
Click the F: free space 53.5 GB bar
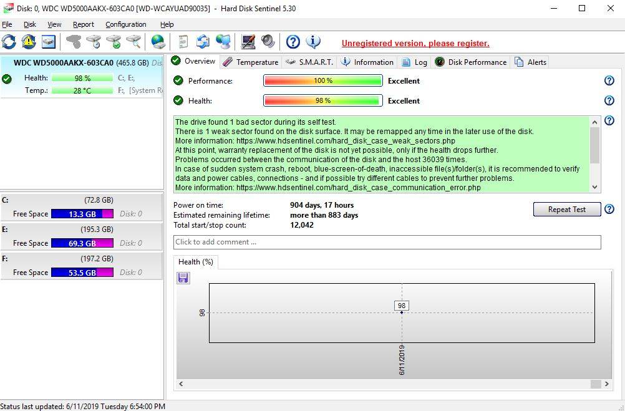pyautogui.click(x=82, y=273)
